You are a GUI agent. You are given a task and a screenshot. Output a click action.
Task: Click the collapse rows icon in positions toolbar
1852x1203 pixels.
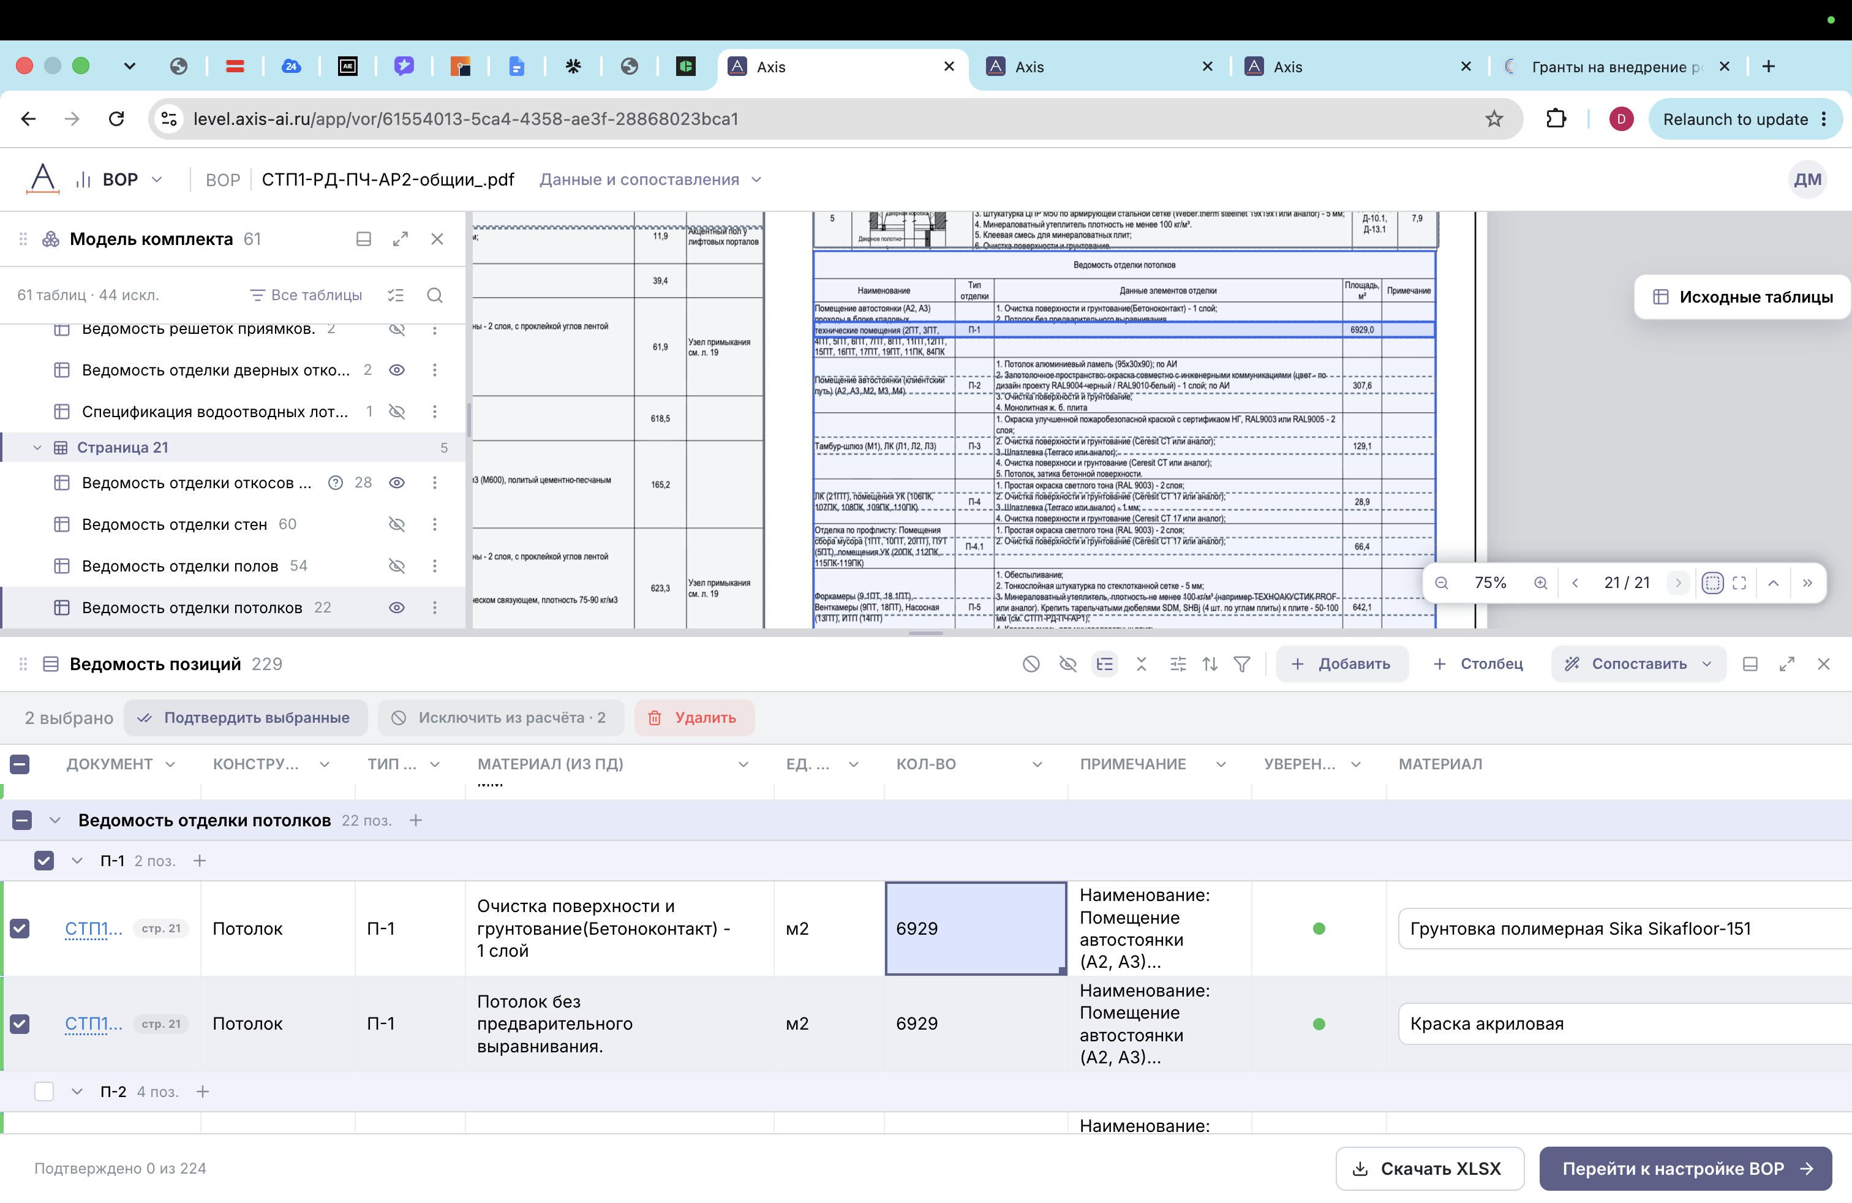(x=1142, y=664)
